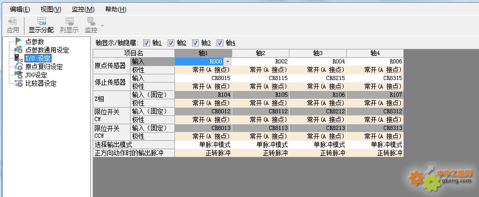The height and width of the screenshot is (197, 479).
Task: Click the 应用 apply toolbar icon
Action: coord(13,21)
